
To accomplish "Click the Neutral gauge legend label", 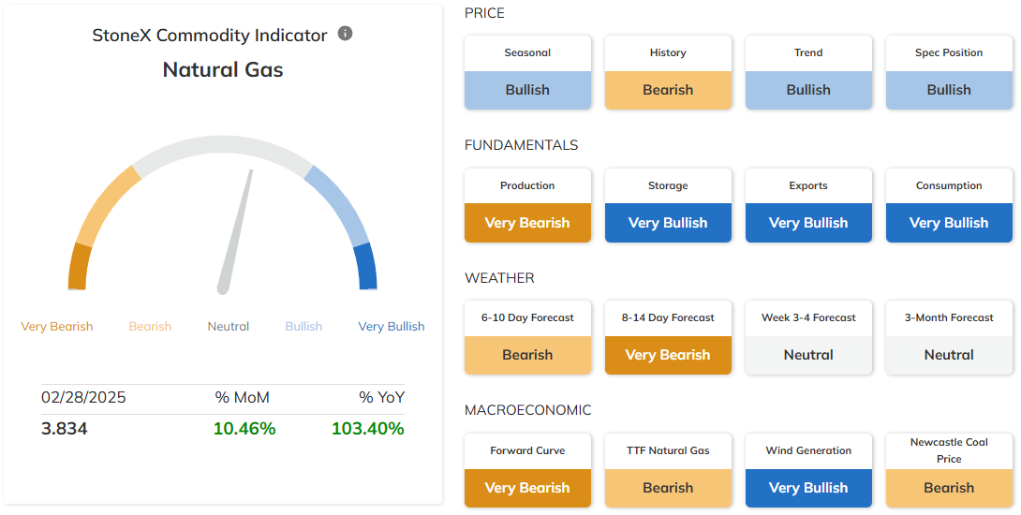I will pos(229,326).
